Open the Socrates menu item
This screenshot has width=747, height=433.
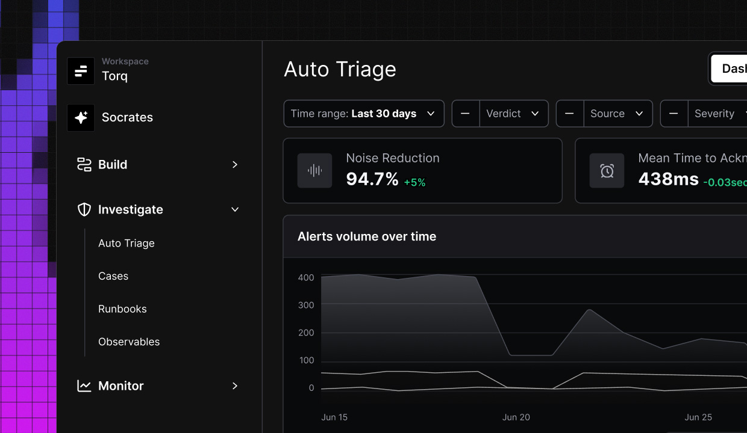pos(127,117)
